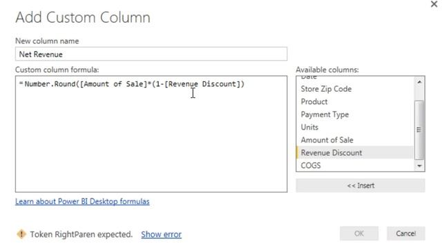Click the << Insert button
This screenshot has height=248, width=442.
tap(361, 185)
